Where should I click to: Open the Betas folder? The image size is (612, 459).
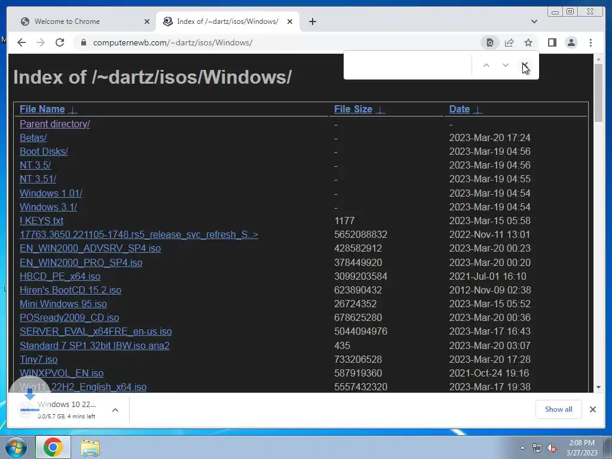click(33, 138)
